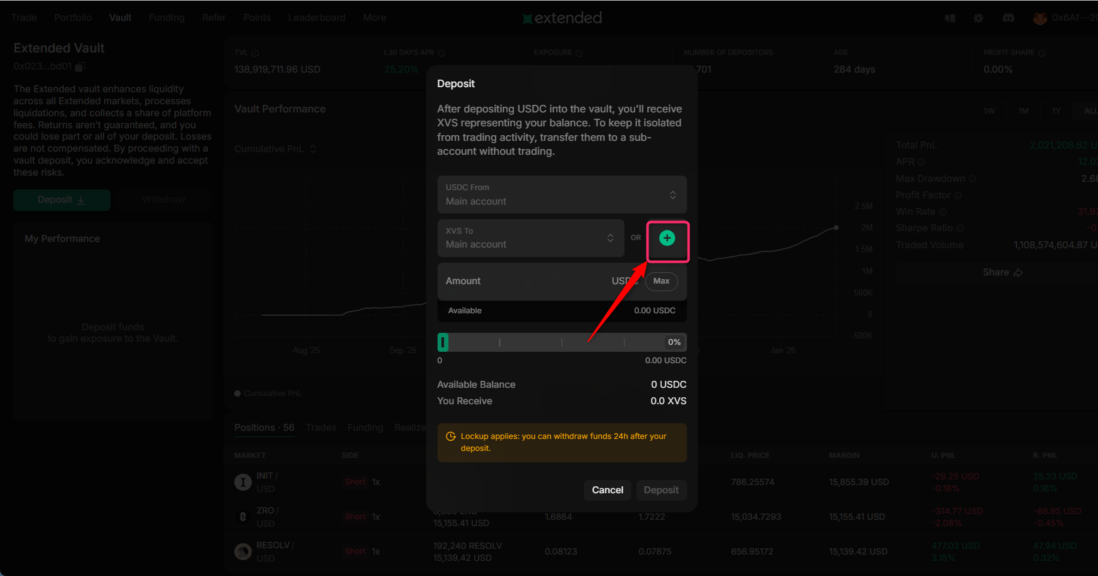
Task: Click the Max amount button
Action: coord(661,281)
